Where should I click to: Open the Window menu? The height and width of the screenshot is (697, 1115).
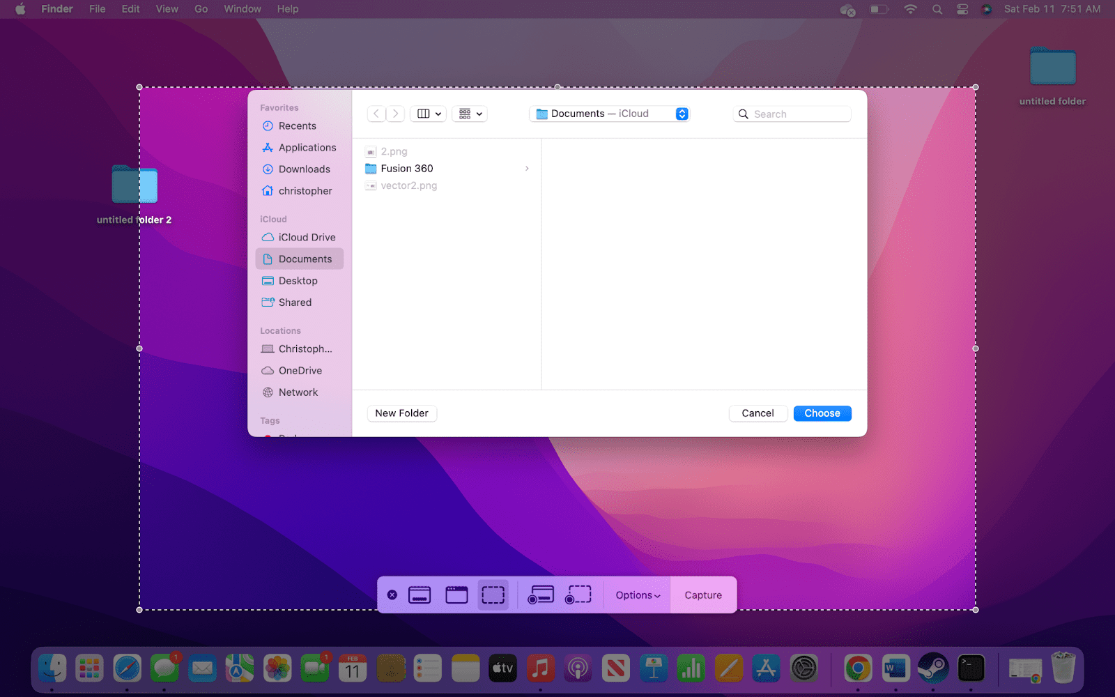243,9
